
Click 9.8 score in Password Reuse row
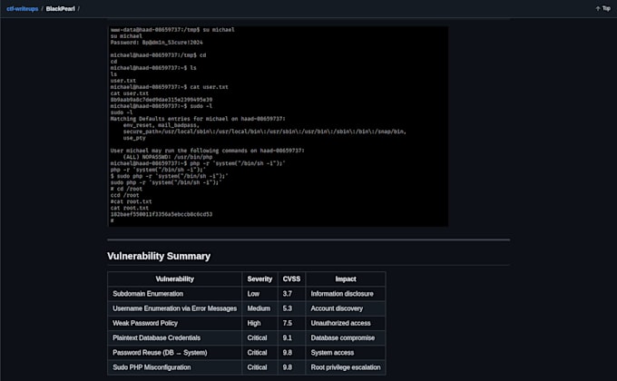[291, 353]
